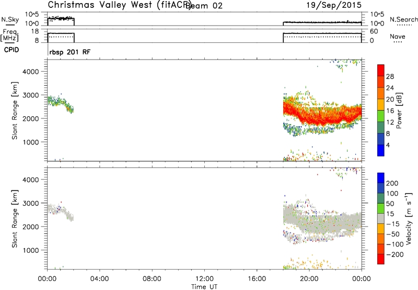Click the 'CPID' row label

coord(11,50)
